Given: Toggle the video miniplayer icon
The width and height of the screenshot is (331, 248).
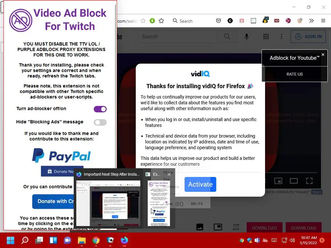Looking at the screenshot, I should [x=278, y=181].
